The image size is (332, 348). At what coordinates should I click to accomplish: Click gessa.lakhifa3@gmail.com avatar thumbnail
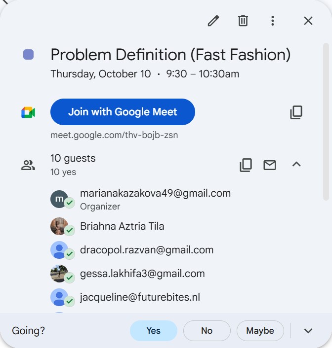click(x=59, y=274)
